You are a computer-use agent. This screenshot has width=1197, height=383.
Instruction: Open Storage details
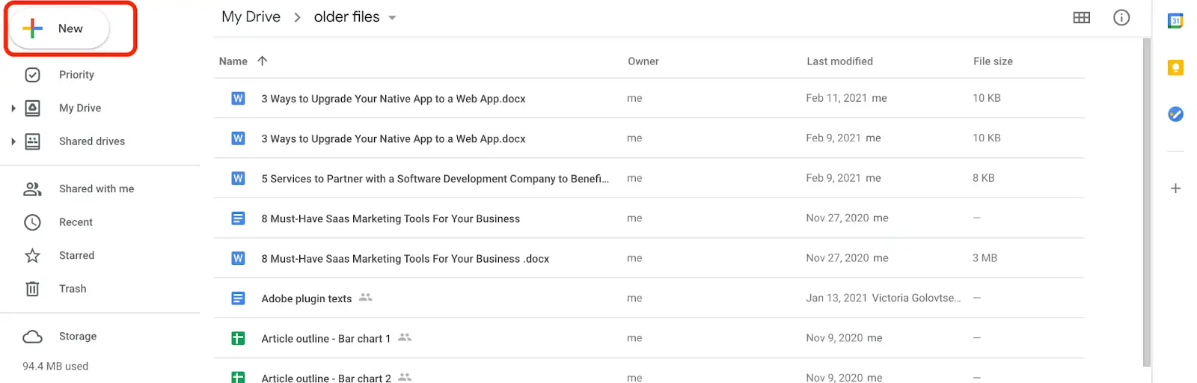click(78, 337)
